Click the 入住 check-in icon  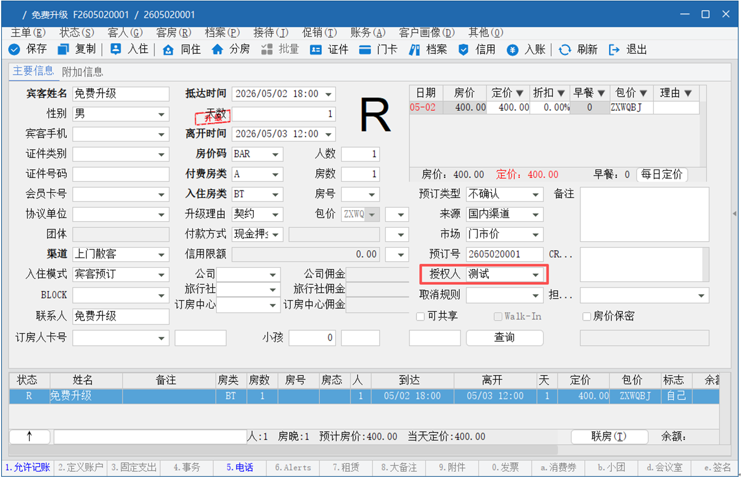point(116,50)
